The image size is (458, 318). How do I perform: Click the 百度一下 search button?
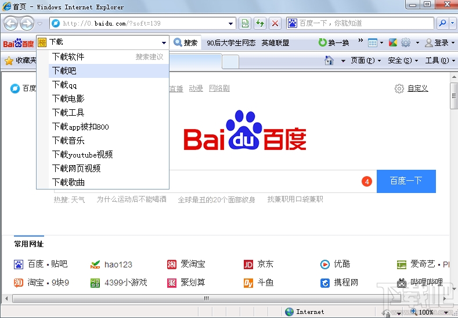tap(406, 181)
